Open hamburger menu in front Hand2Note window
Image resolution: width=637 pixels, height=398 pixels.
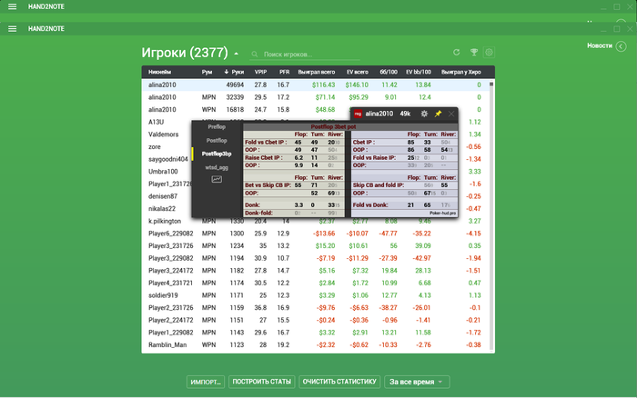(x=12, y=29)
